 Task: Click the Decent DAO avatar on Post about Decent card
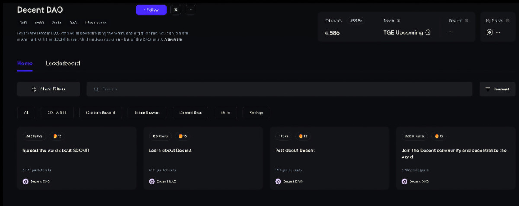(x=278, y=181)
